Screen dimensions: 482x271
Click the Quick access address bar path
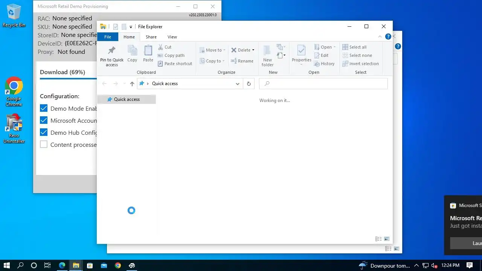[x=165, y=84]
